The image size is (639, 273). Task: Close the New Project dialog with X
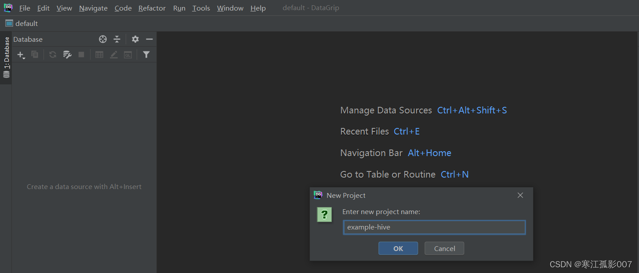pos(520,195)
